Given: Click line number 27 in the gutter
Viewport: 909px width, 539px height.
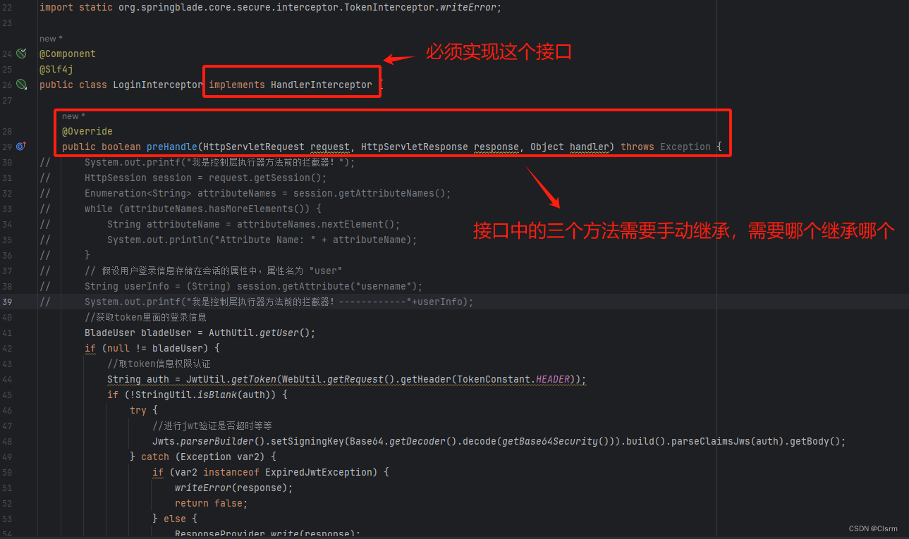Looking at the screenshot, I should (7, 100).
